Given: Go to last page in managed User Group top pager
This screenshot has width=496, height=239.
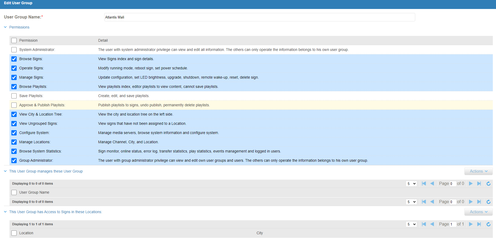Looking at the screenshot, I should pos(479,184).
